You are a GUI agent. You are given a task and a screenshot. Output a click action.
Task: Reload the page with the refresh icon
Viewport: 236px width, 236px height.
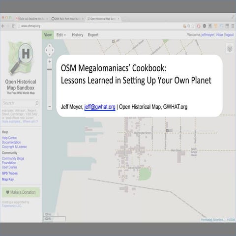pos(13,26)
